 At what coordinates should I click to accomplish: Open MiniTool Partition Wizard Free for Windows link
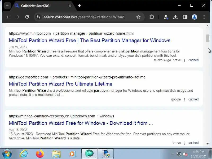click(81, 123)
